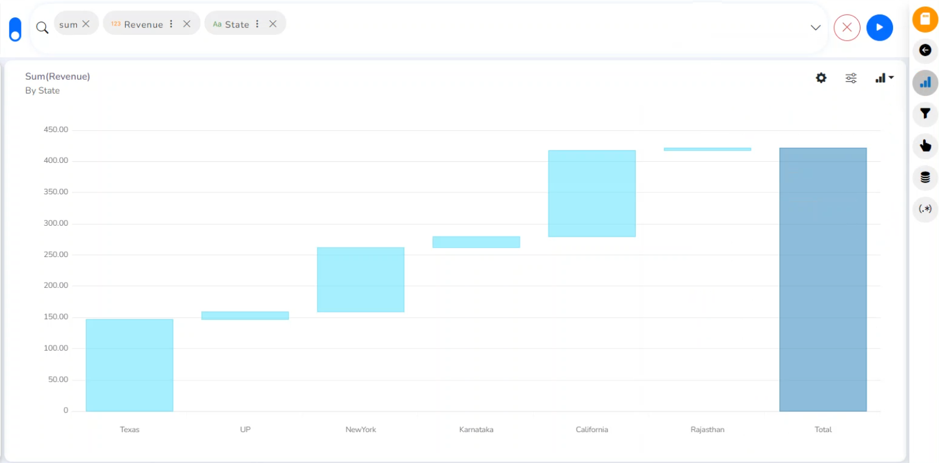939x463 pixels.
Task: Run the query with the blue play button
Action: 879,27
